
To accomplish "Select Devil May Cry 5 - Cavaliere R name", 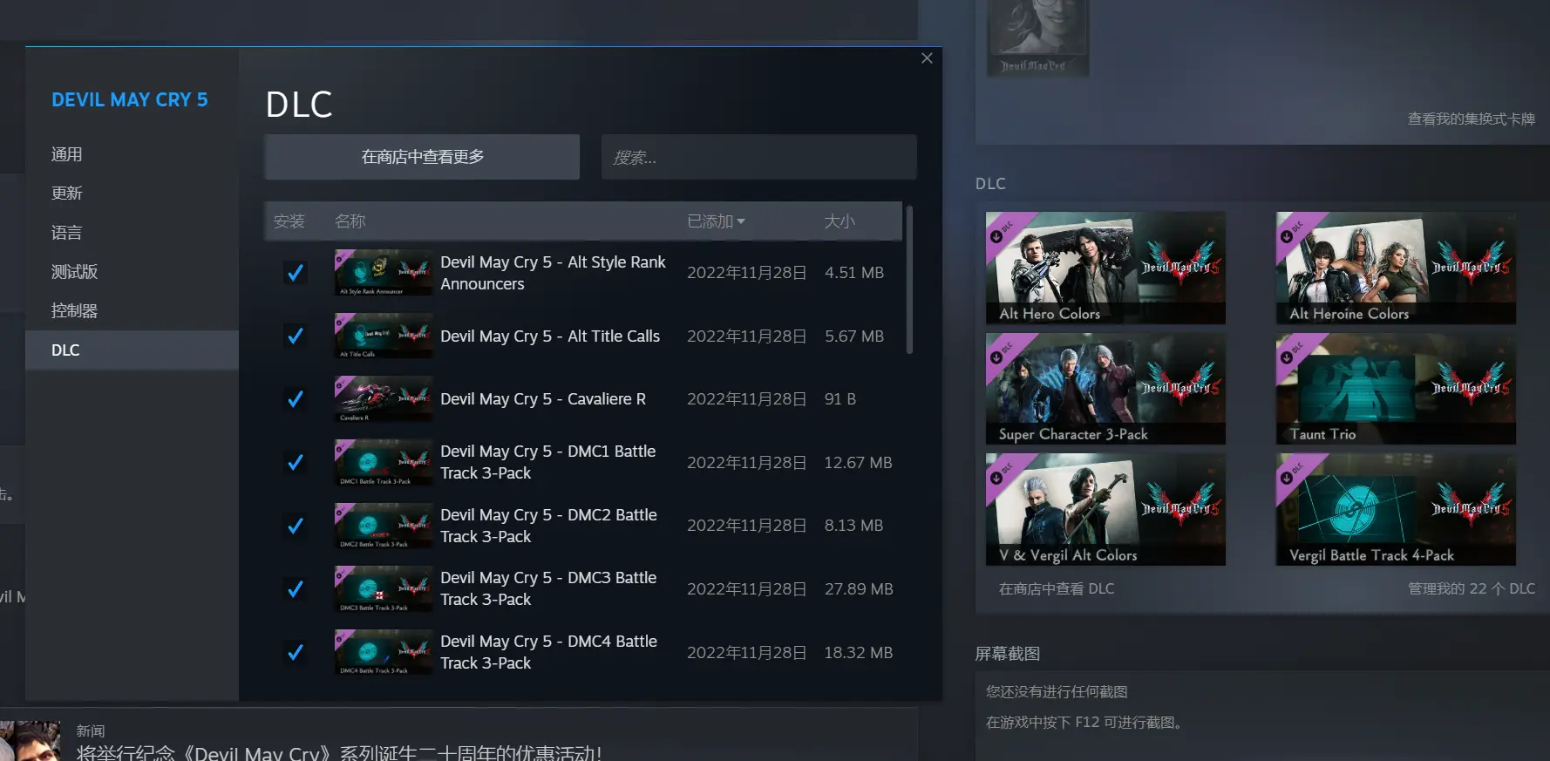I will (543, 399).
